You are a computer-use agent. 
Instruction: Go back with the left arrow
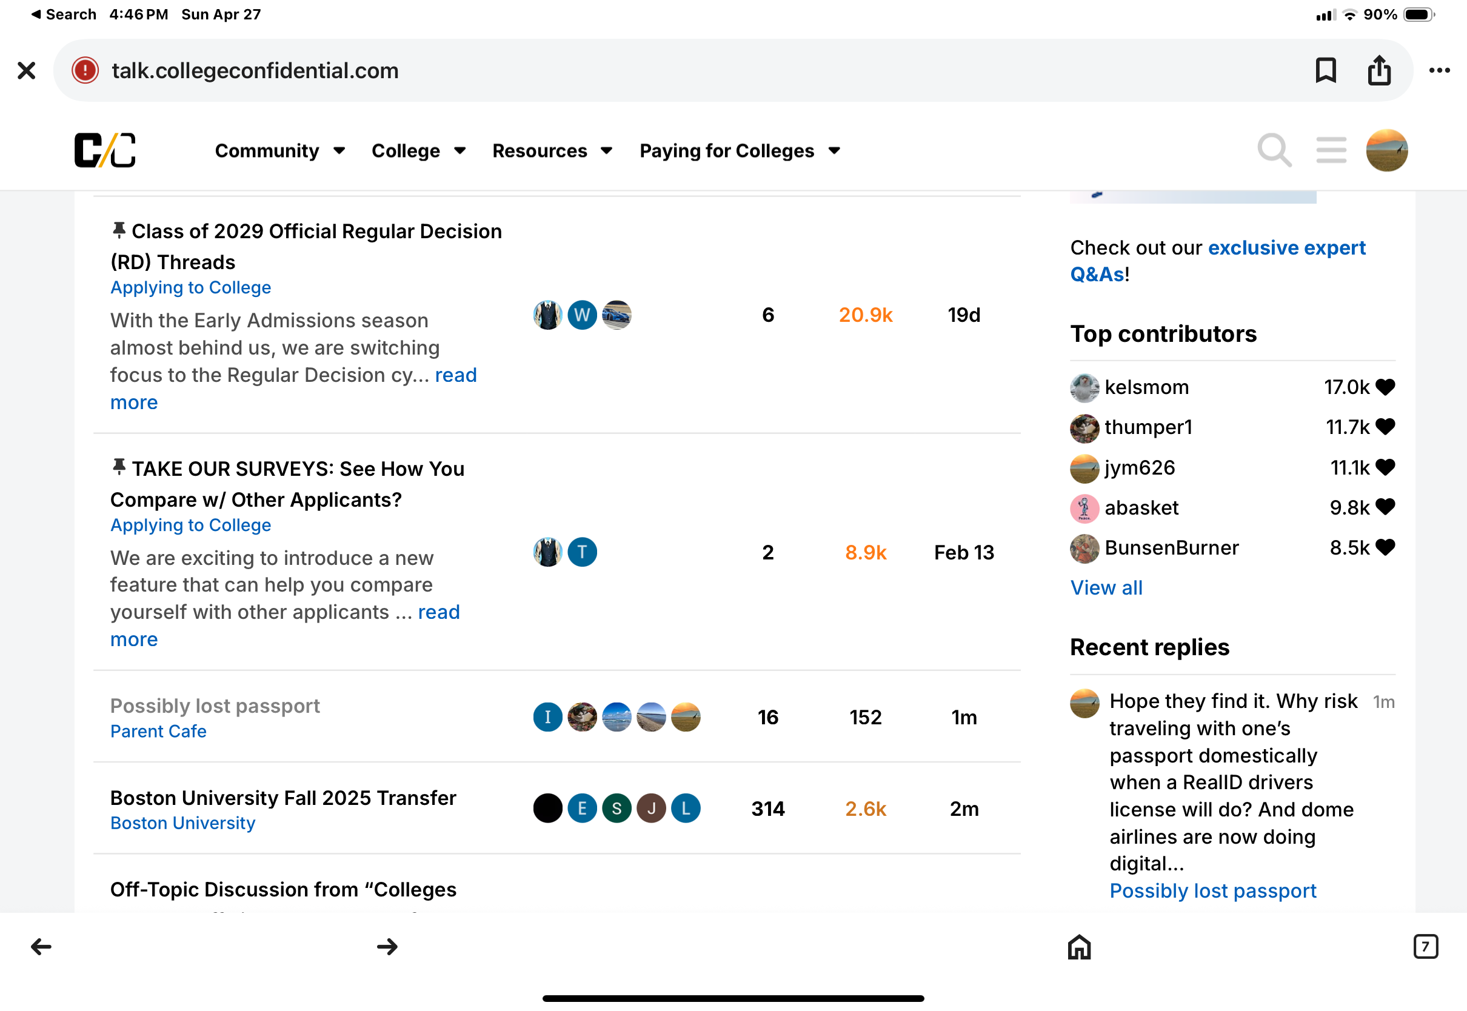pos(41,947)
